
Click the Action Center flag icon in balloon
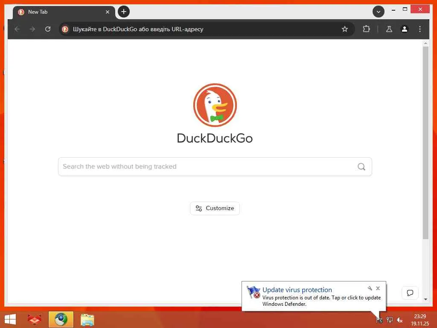[x=253, y=292]
